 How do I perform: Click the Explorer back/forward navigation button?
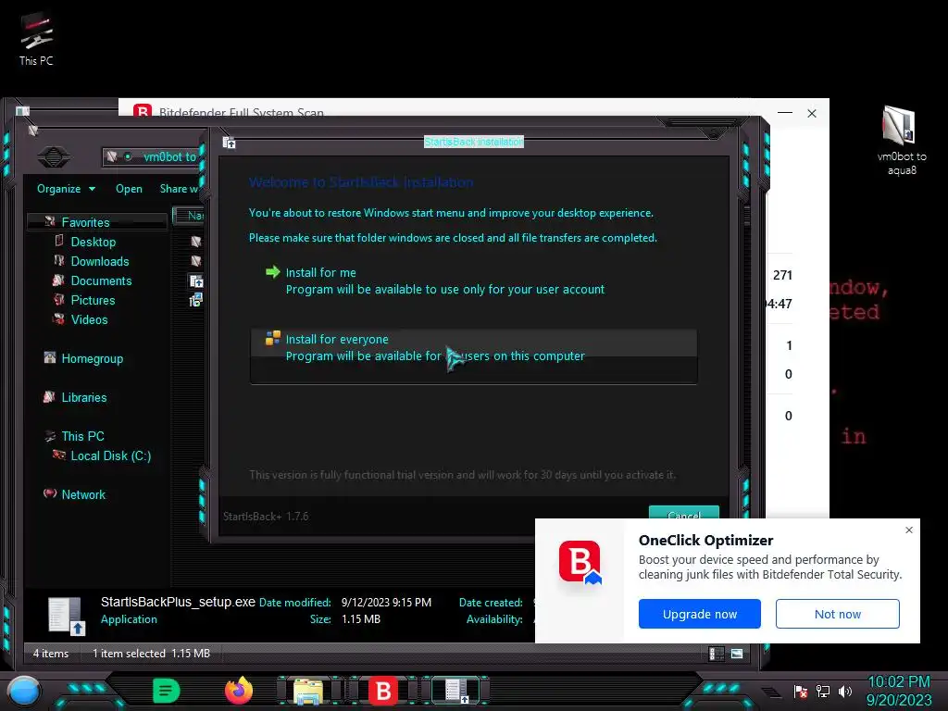pos(53,156)
